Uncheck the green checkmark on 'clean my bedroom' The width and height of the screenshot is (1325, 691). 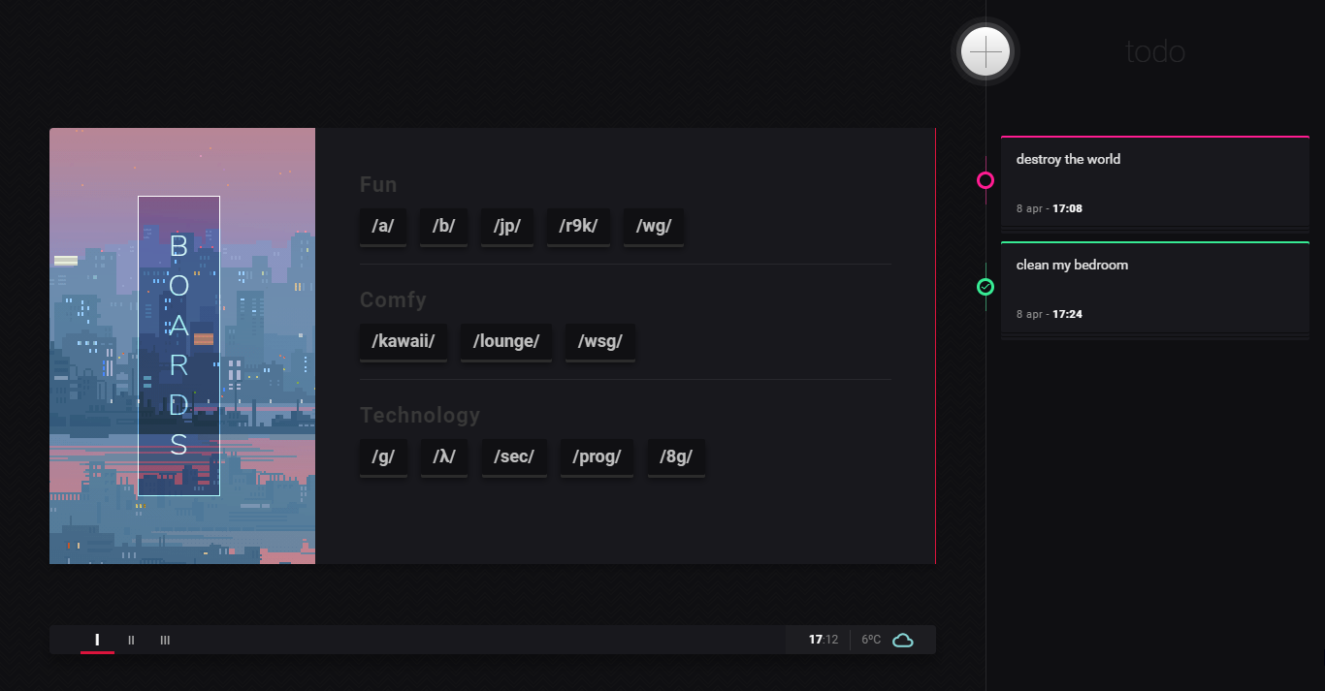[986, 287]
